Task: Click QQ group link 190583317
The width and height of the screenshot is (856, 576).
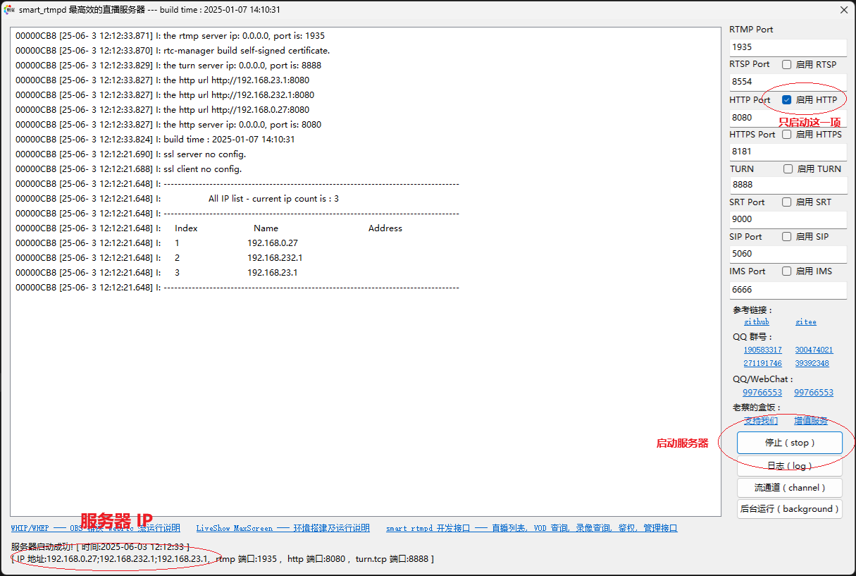Action: click(x=762, y=350)
